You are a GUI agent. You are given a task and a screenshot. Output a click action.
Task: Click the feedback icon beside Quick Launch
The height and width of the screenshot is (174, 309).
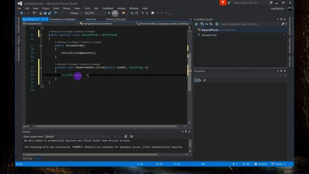point(229,2)
